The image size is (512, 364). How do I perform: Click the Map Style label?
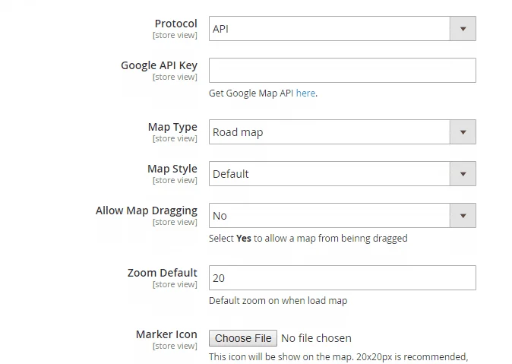pos(172,169)
